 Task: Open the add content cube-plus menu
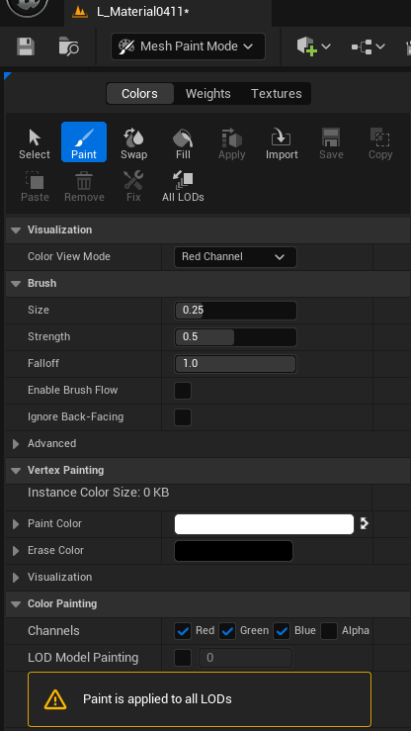(313, 46)
